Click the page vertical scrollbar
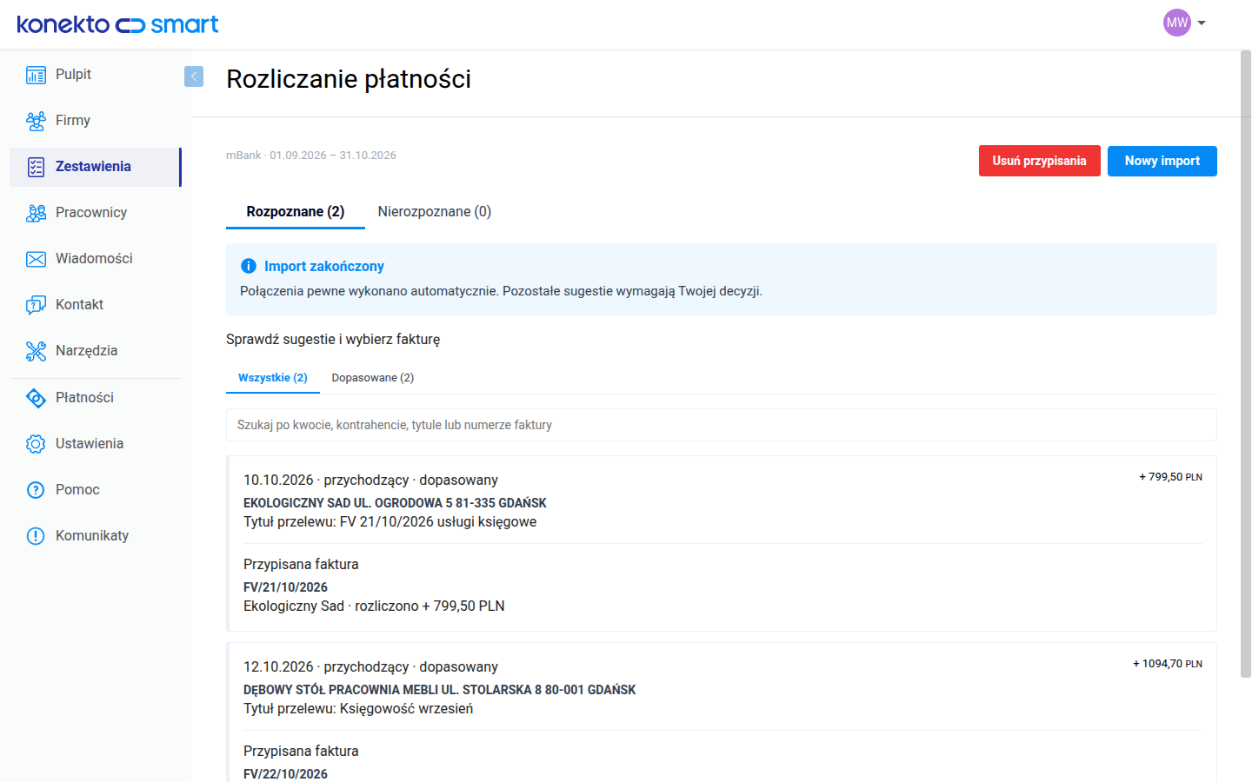Image resolution: width=1252 pixels, height=782 pixels. pos(1245,365)
